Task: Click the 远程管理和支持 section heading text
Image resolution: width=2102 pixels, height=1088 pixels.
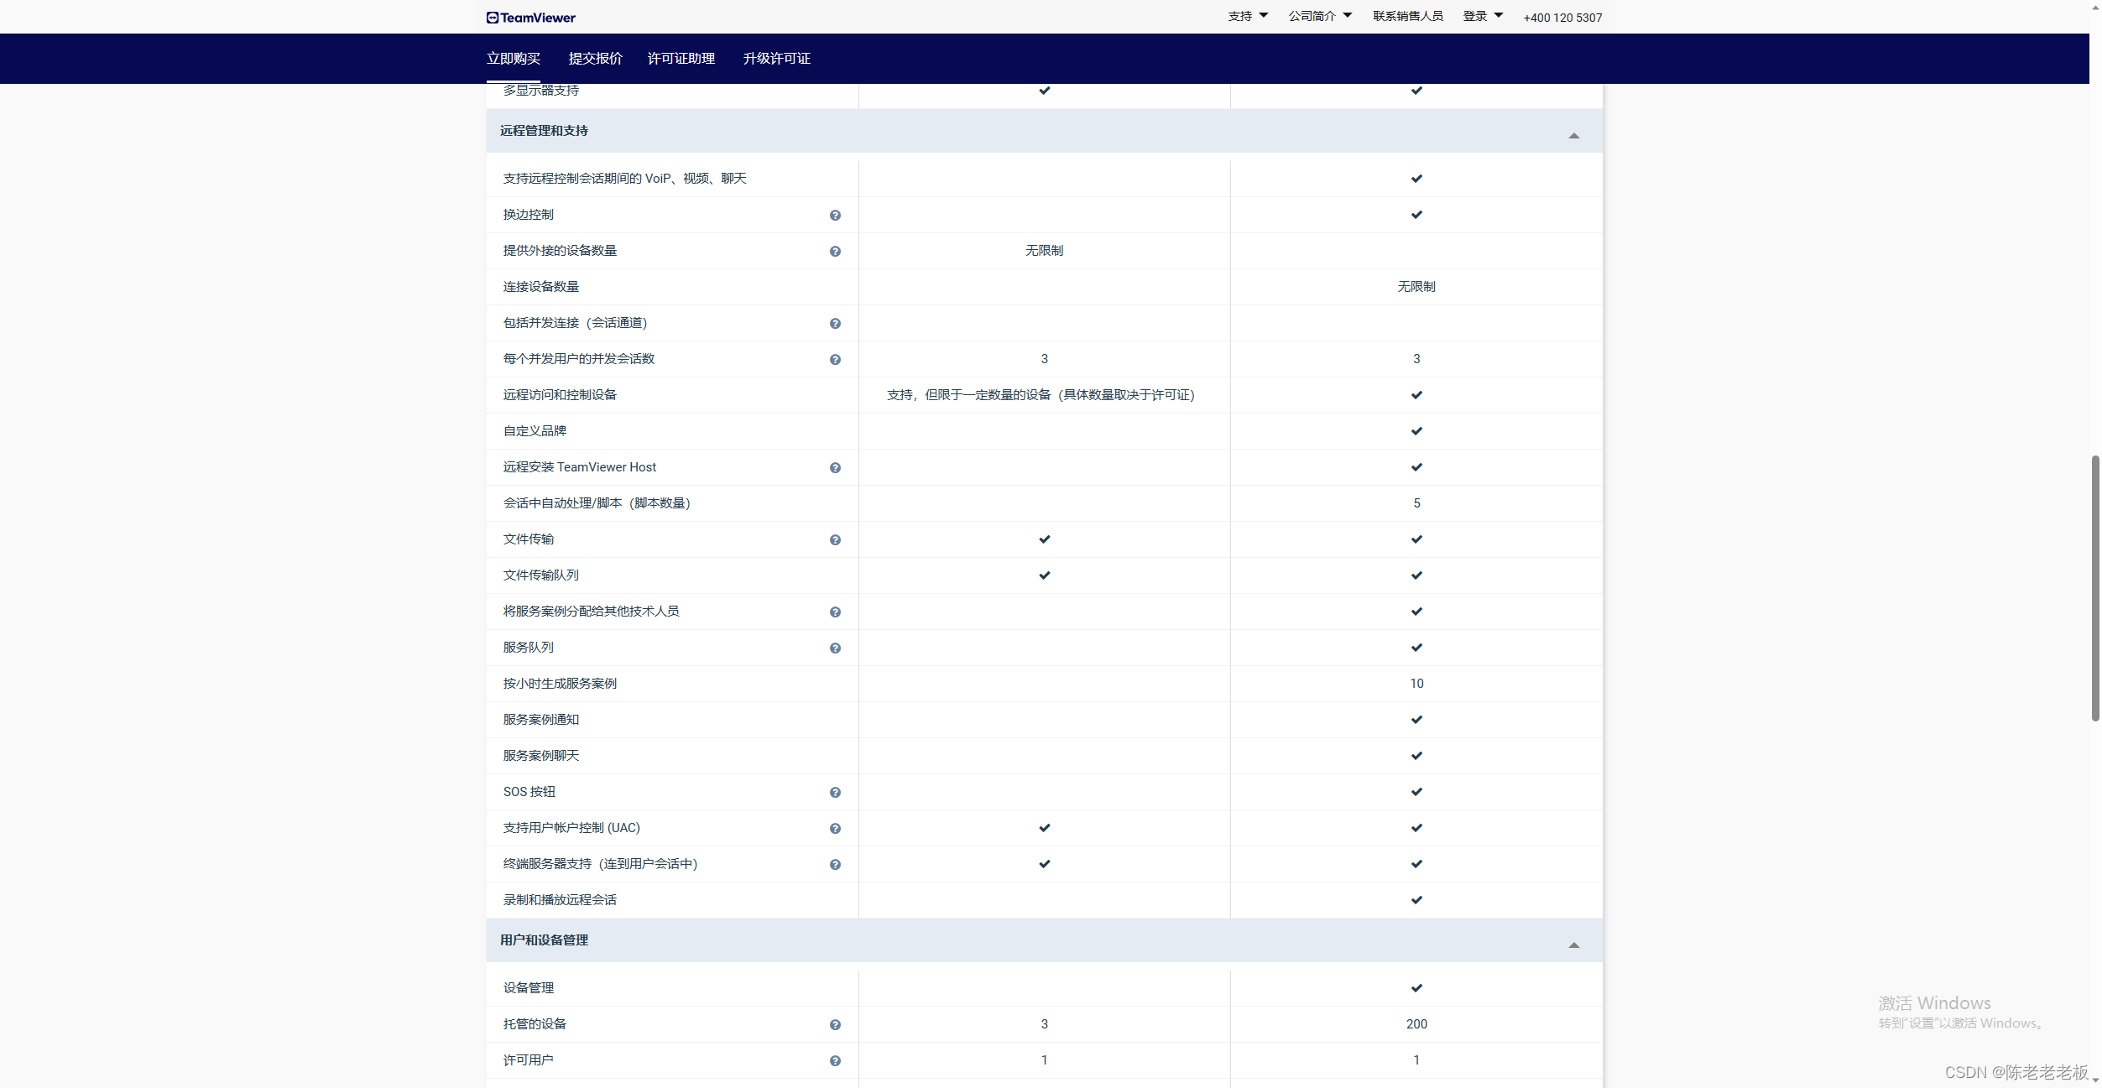Action: tap(544, 131)
